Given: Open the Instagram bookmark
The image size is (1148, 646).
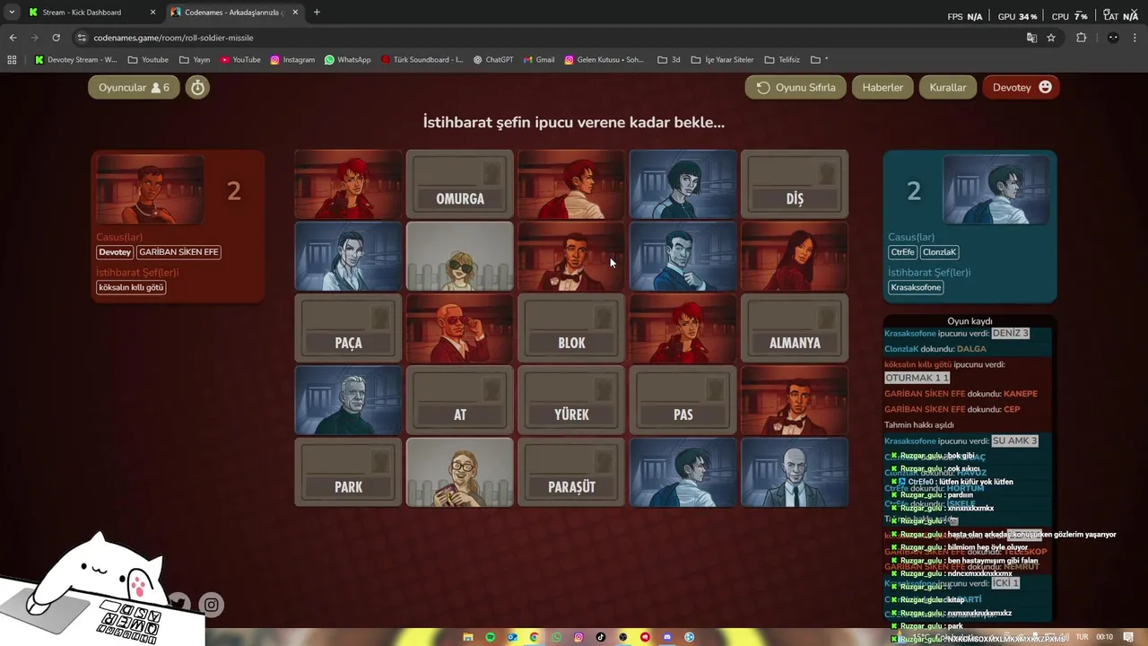Looking at the screenshot, I should [293, 60].
